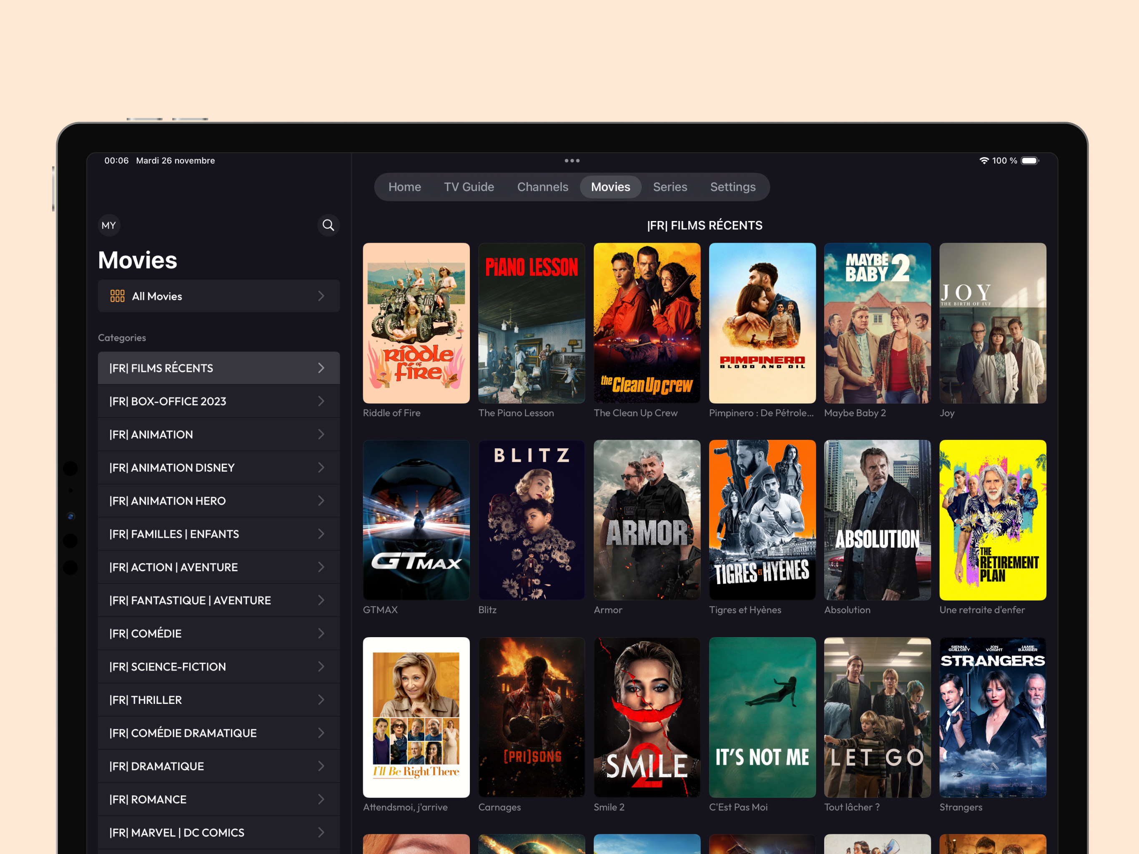Expand |FR| FAMILLES | ENFANTS chevron
Image resolution: width=1139 pixels, height=854 pixels.
pyautogui.click(x=321, y=534)
